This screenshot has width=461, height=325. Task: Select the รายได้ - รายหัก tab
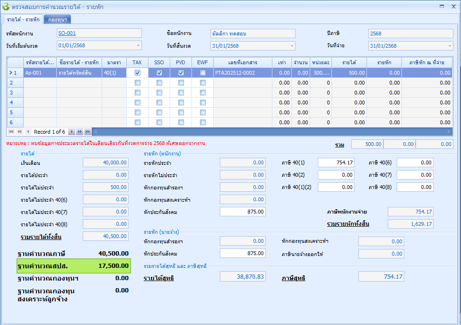[x=23, y=19]
